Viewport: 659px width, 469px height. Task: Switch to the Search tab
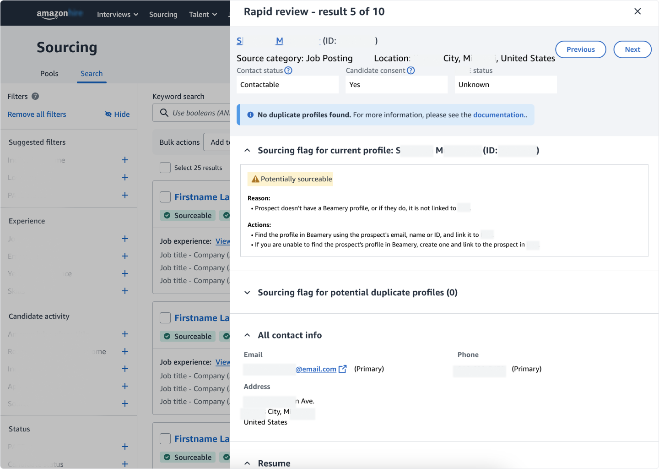[92, 74]
